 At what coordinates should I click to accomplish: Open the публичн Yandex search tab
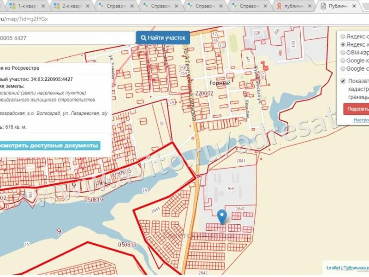[292, 6]
